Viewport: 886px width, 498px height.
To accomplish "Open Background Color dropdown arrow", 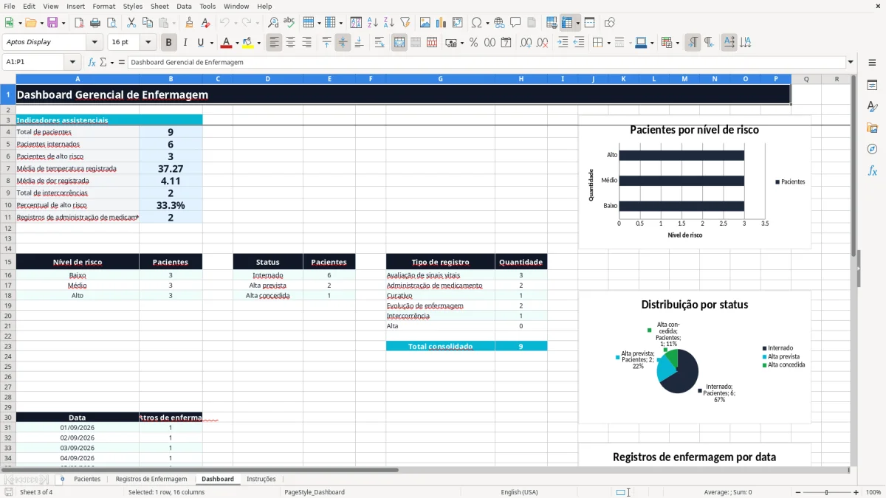I will tap(258, 43).
